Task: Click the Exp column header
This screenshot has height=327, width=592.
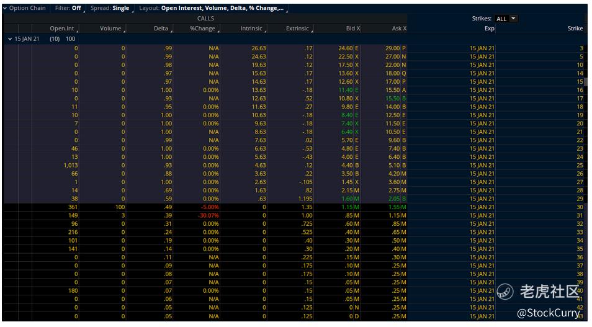Action: click(x=490, y=29)
